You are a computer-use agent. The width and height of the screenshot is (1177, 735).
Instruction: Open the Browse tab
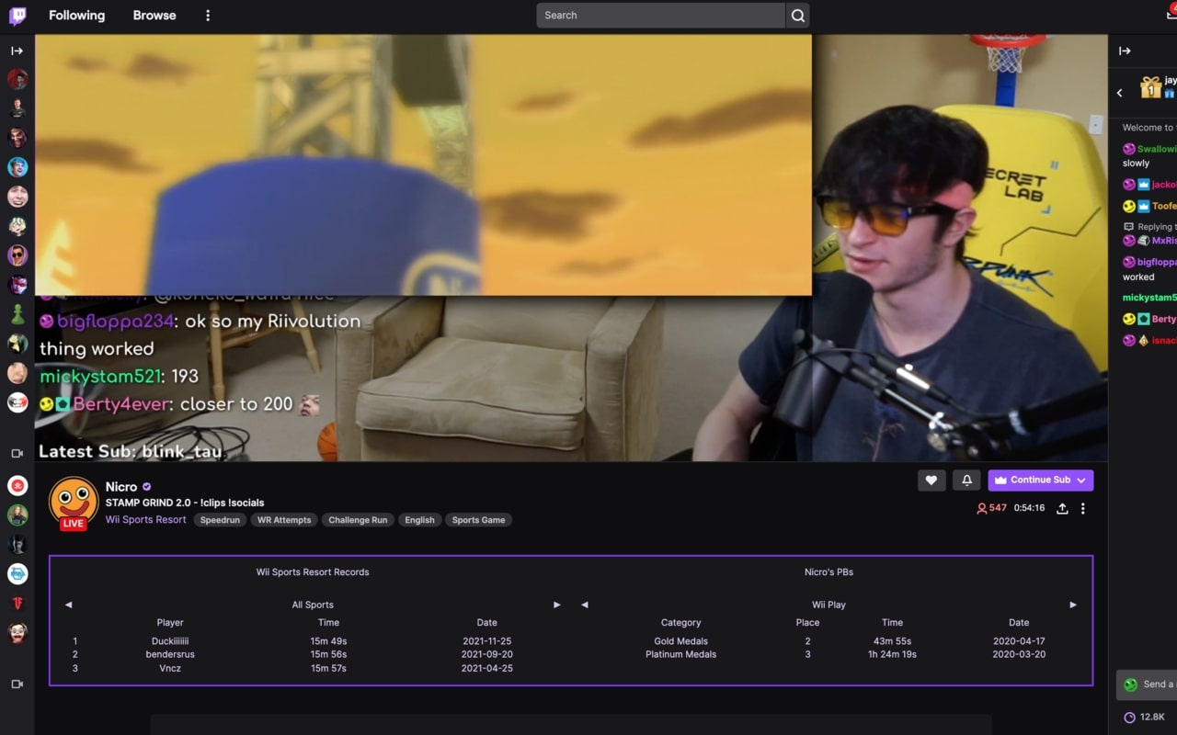(154, 16)
